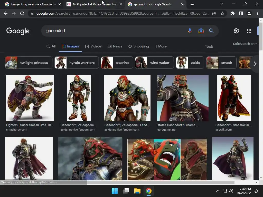Bookmark this page with star icon
The height and width of the screenshot is (197, 263).
tap(222, 13)
